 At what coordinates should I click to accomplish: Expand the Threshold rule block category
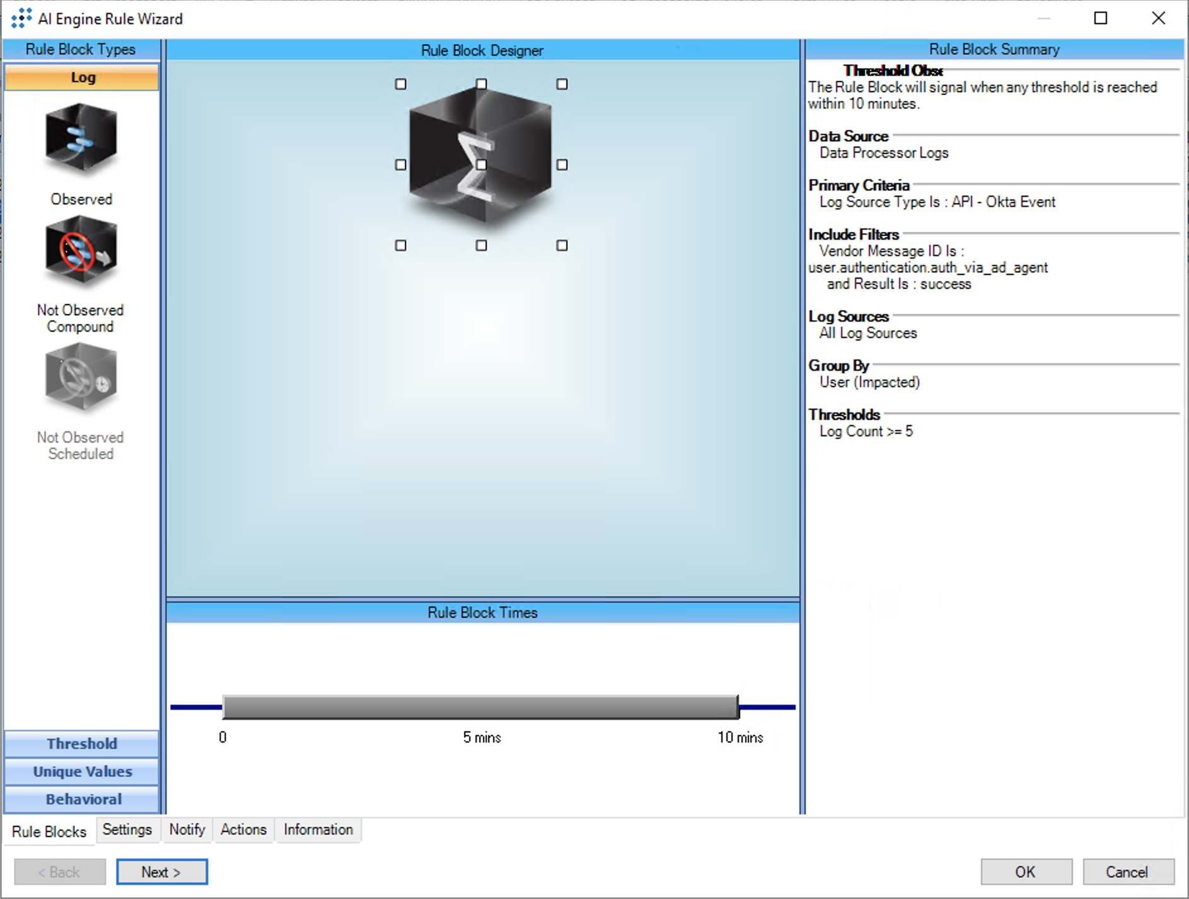click(82, 744)
